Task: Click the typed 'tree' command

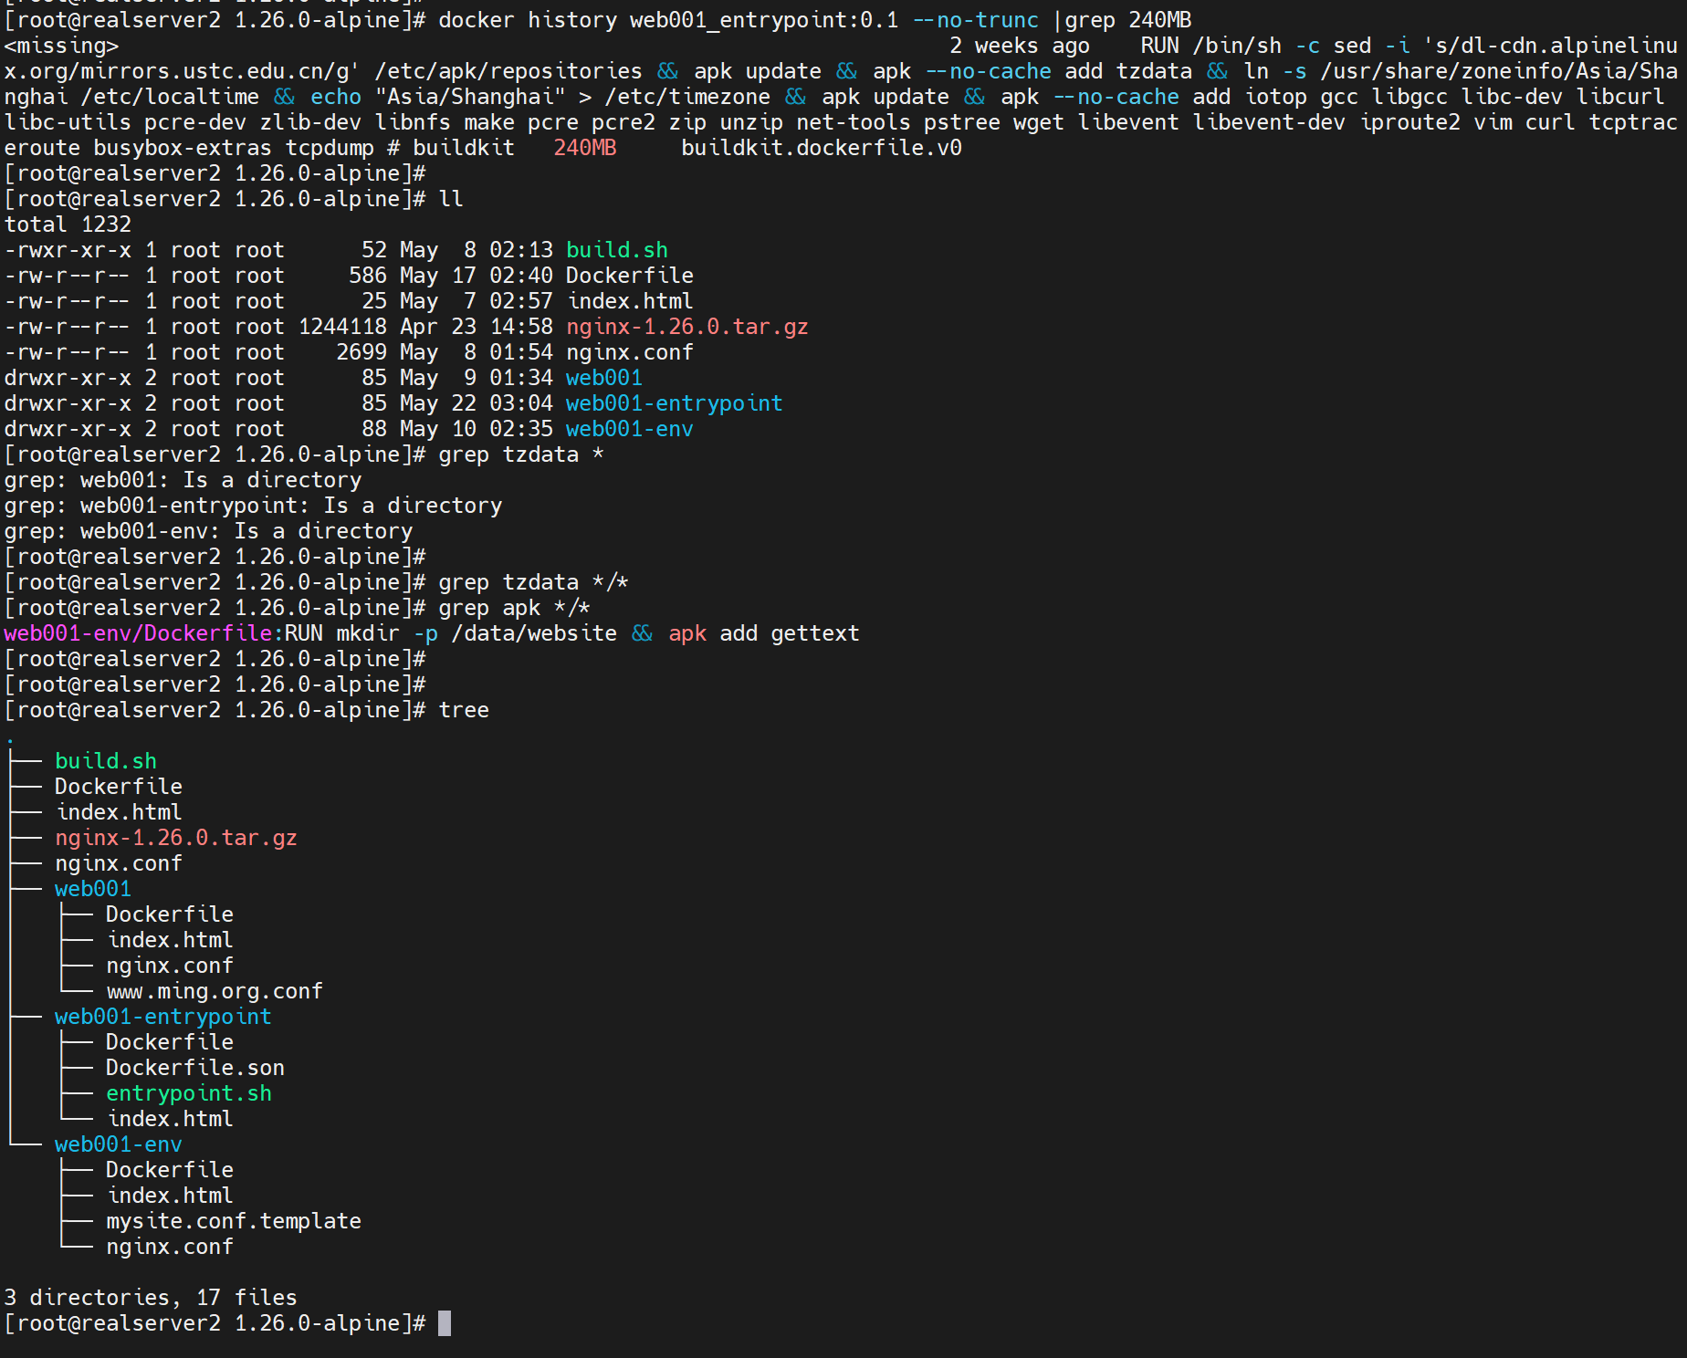Action: click(x=464, y=710)
